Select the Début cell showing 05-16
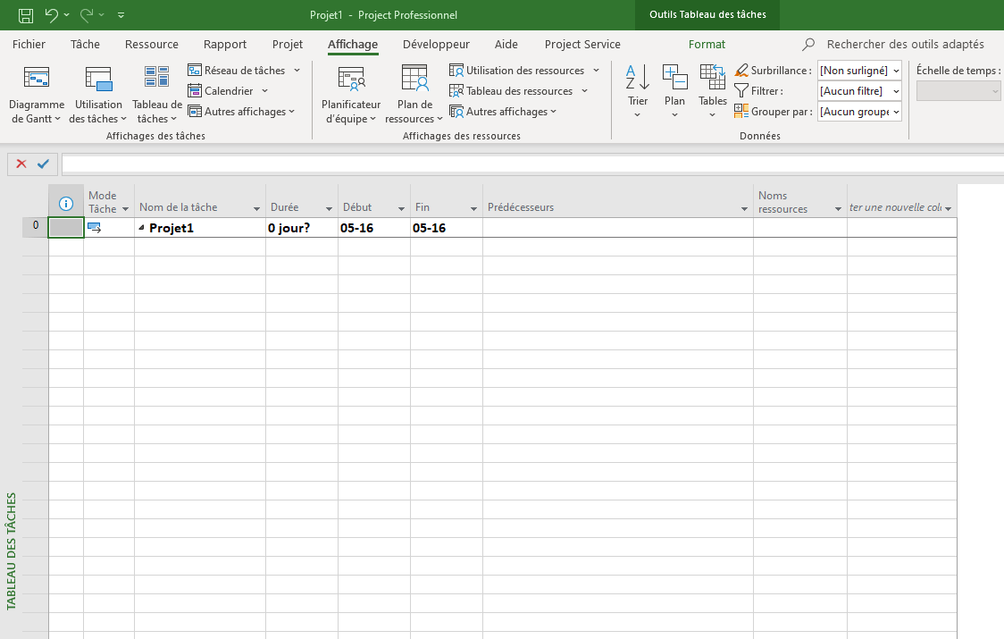This screenshot has width=1004, height=639. tap(374, 228)
